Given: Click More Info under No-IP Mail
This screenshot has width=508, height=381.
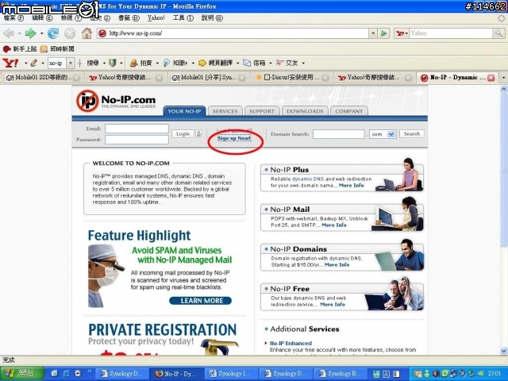Looking at the screenshot, I should coord(333,225).
